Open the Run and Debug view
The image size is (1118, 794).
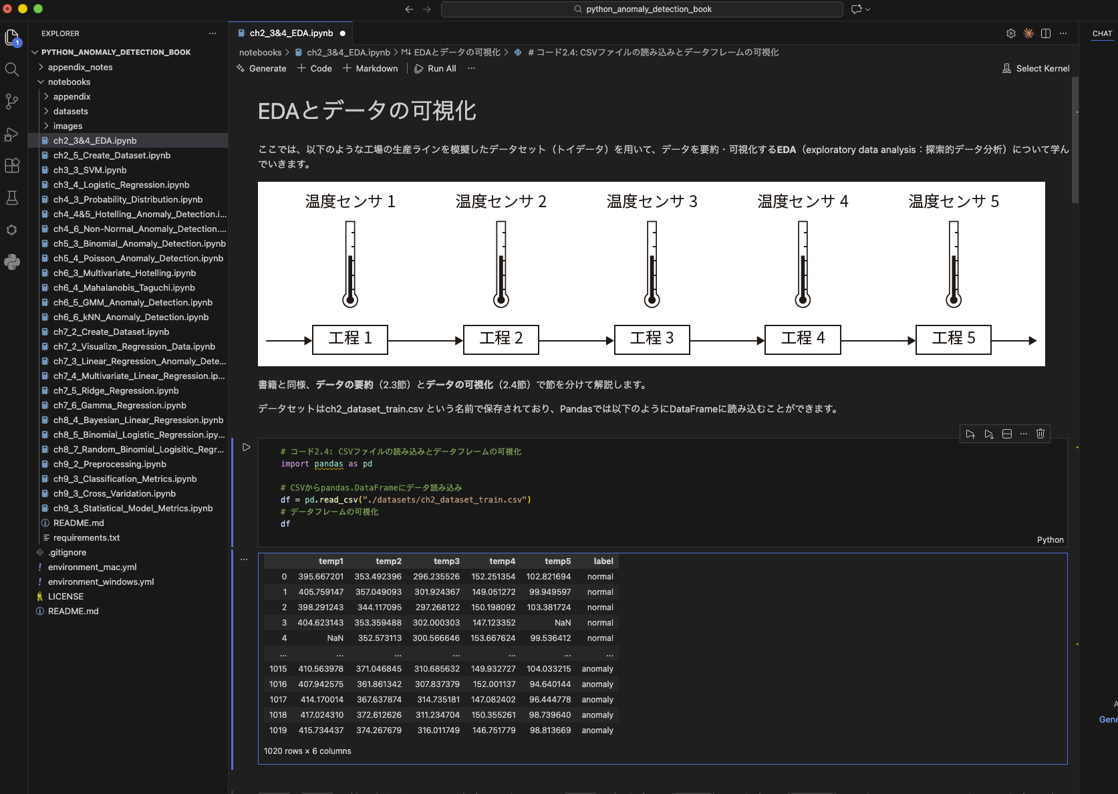tap(12, 134)
